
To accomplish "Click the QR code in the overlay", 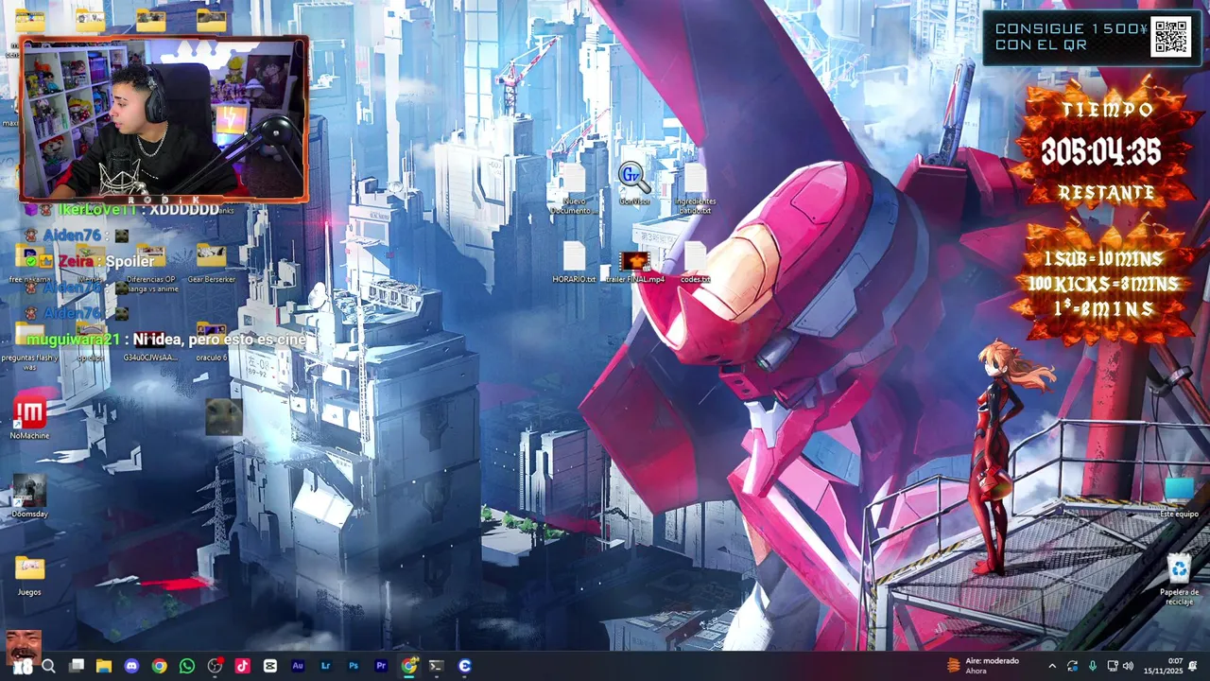I will 1170,37.
